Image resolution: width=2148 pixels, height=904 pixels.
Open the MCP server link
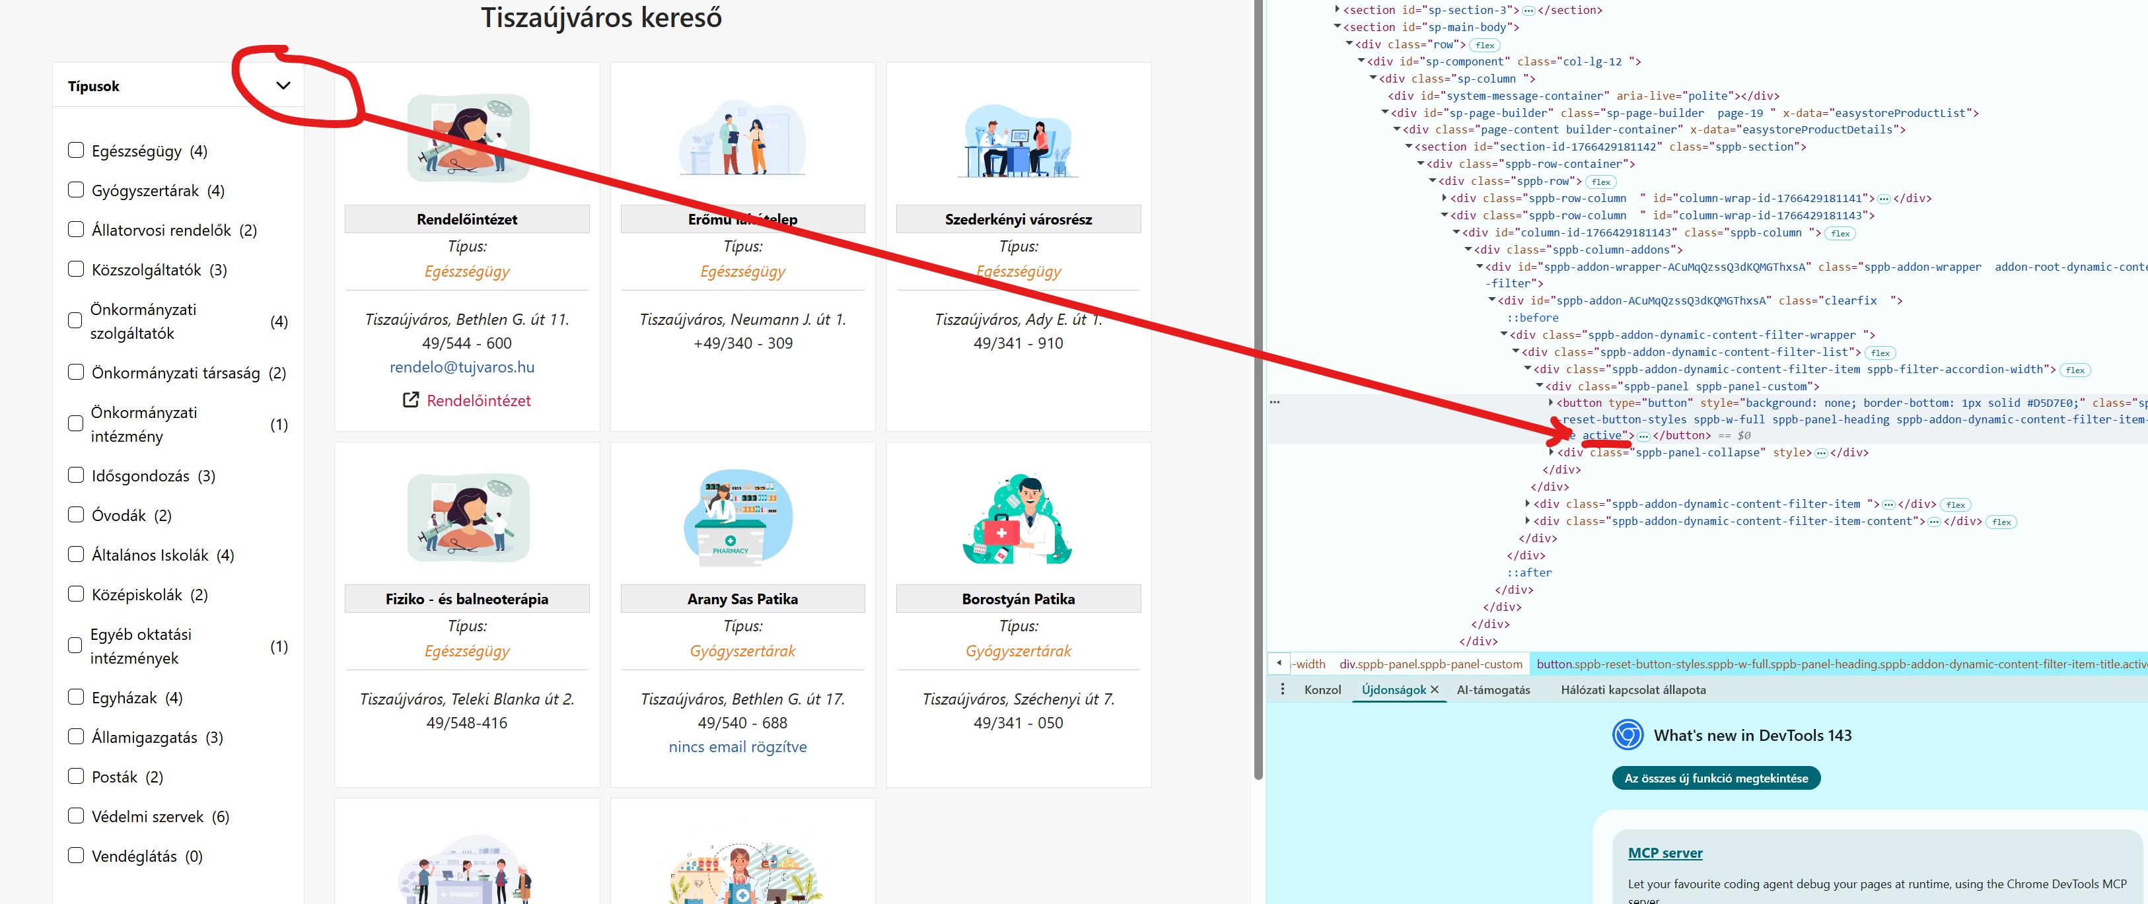tap(1665, 852)
